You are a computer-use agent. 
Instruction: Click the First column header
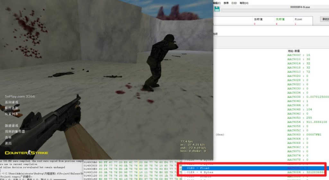[x=298, y=19]
